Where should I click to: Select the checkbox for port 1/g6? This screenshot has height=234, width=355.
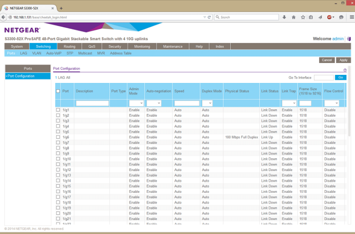(58, 137)
